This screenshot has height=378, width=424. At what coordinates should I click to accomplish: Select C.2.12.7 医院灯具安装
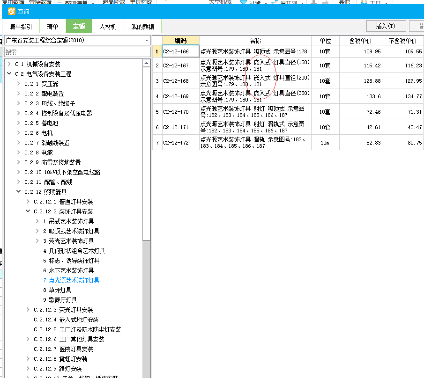coord(63,349)
